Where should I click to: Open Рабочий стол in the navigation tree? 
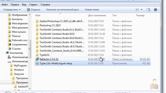20,40
